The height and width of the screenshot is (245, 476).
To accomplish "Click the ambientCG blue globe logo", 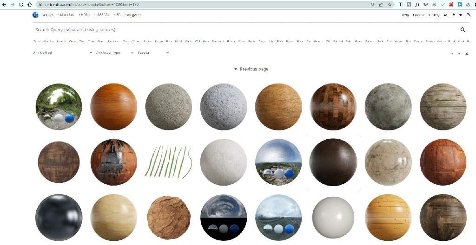I will pyautogui.click(x=35, y=15).
